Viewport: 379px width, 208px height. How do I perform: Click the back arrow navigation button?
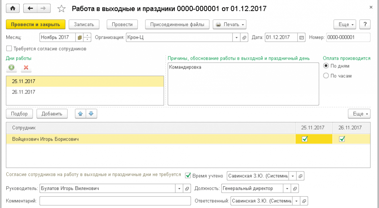30,8
